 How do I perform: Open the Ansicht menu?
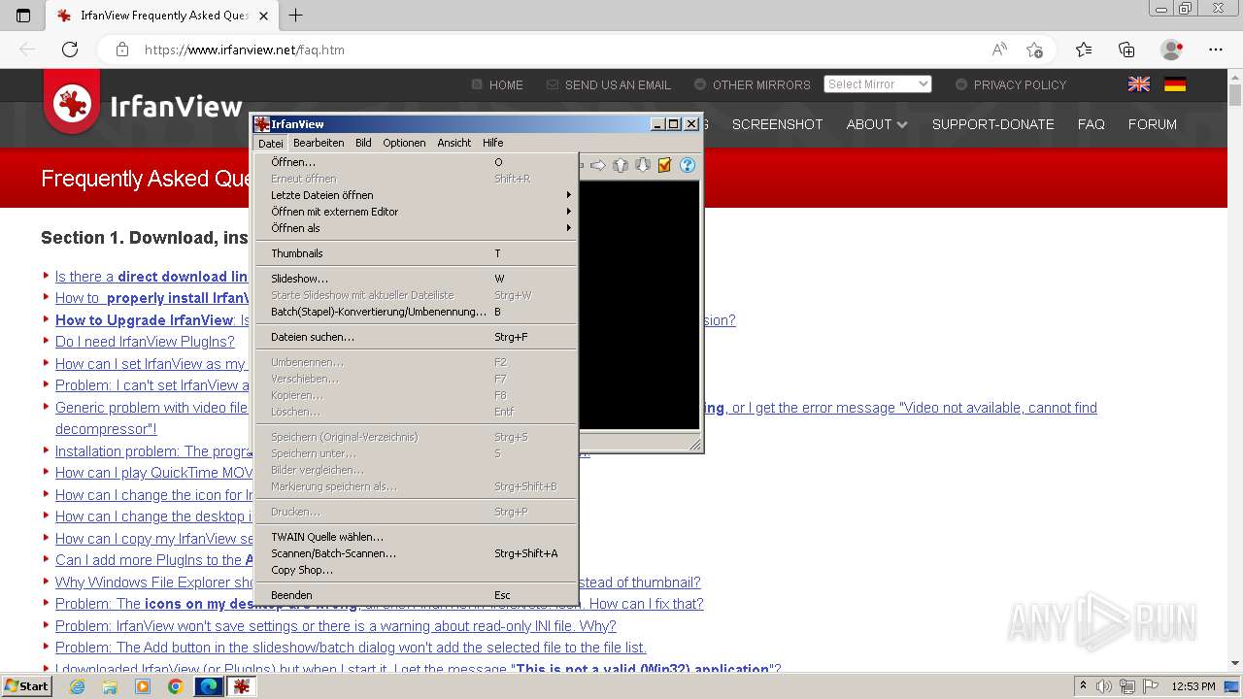pyautogui.click(x=454, y=143)
